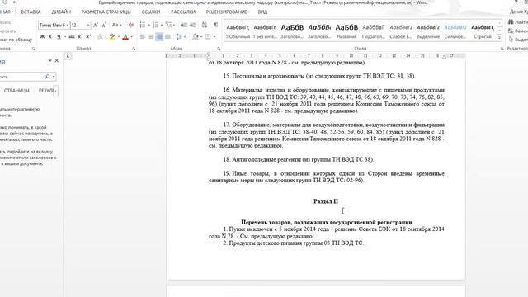Expand highlight color dropdown arrow
Screen dimensions: 528x297
tap(119, 36)
